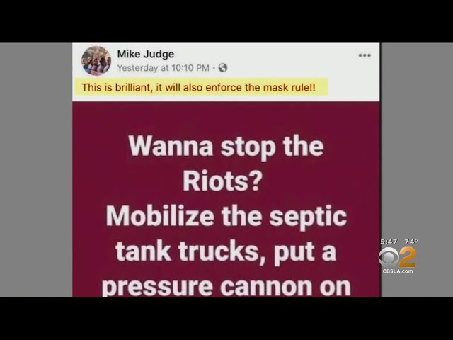Click the 'Yesterday at 10:10 PM' timestamp
This screenshot has width=453, height=340.
point(163,68)
